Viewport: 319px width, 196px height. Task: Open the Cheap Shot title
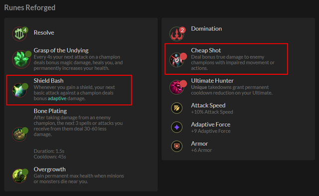pos(206,50)
